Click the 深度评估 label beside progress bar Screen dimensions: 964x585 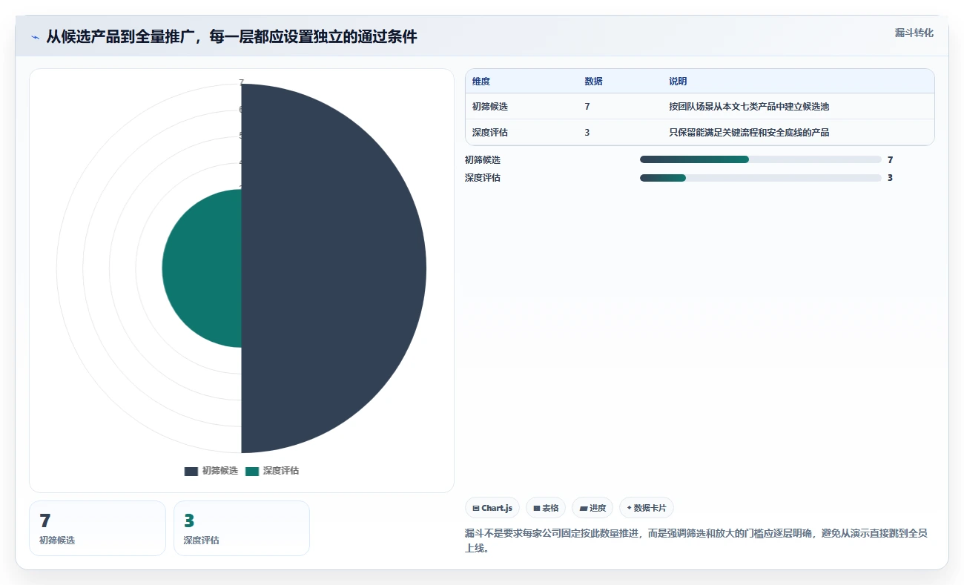[483, 178]
